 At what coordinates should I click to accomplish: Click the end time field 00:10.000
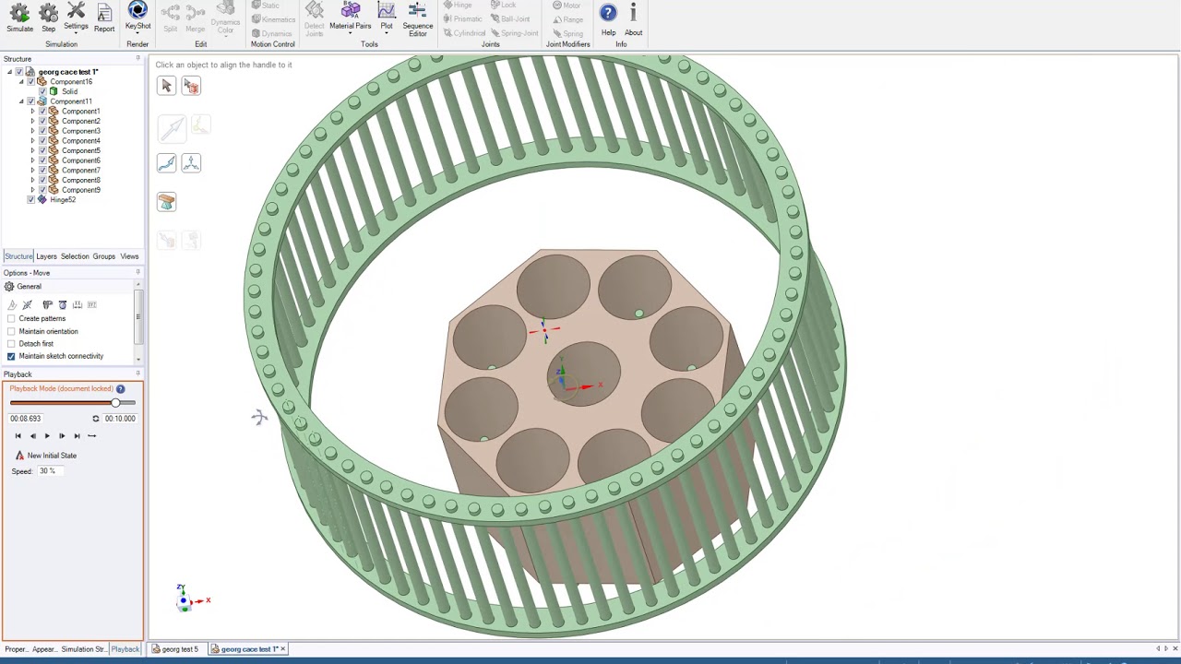point(120,419)
